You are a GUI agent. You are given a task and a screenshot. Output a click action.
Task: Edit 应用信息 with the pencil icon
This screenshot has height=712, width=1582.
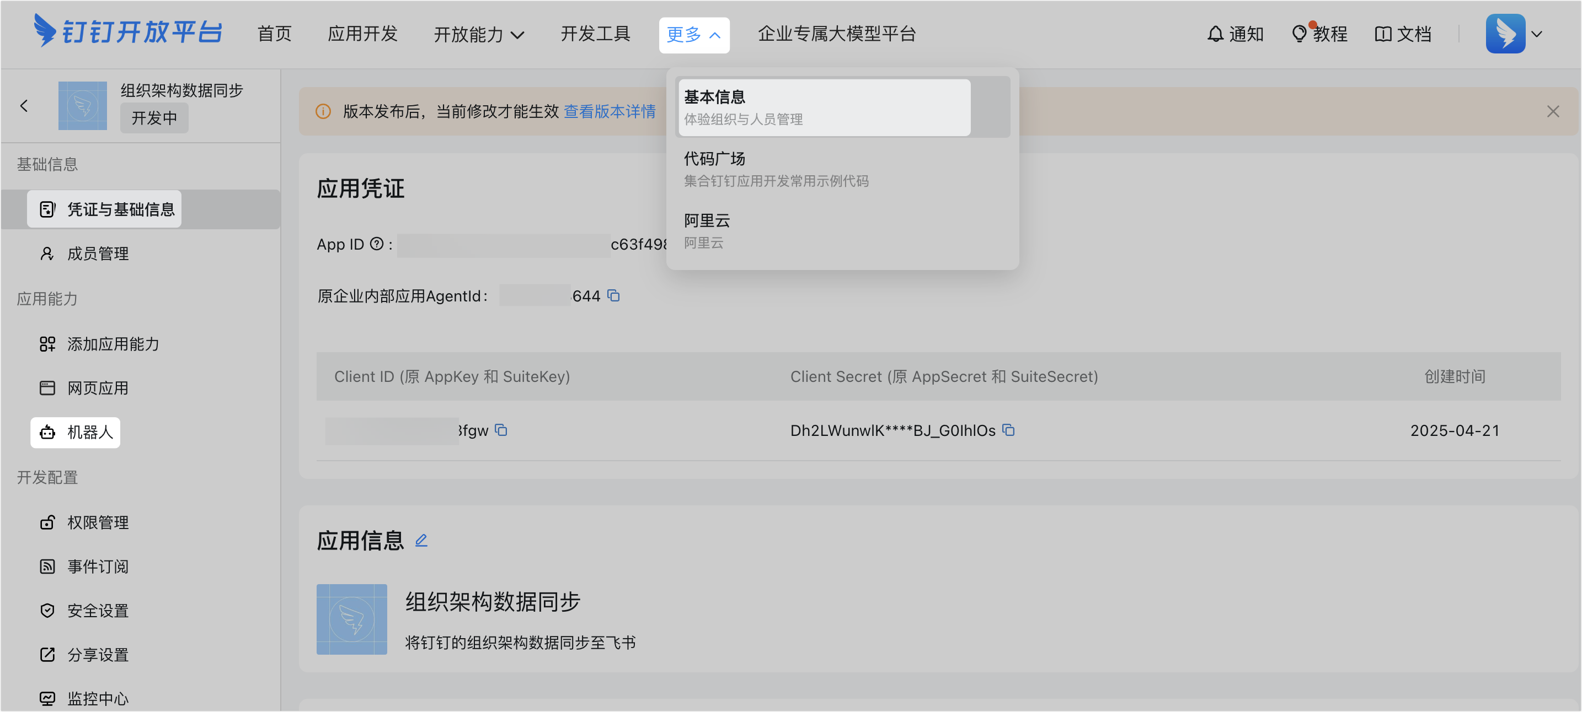tap(421, 541)
